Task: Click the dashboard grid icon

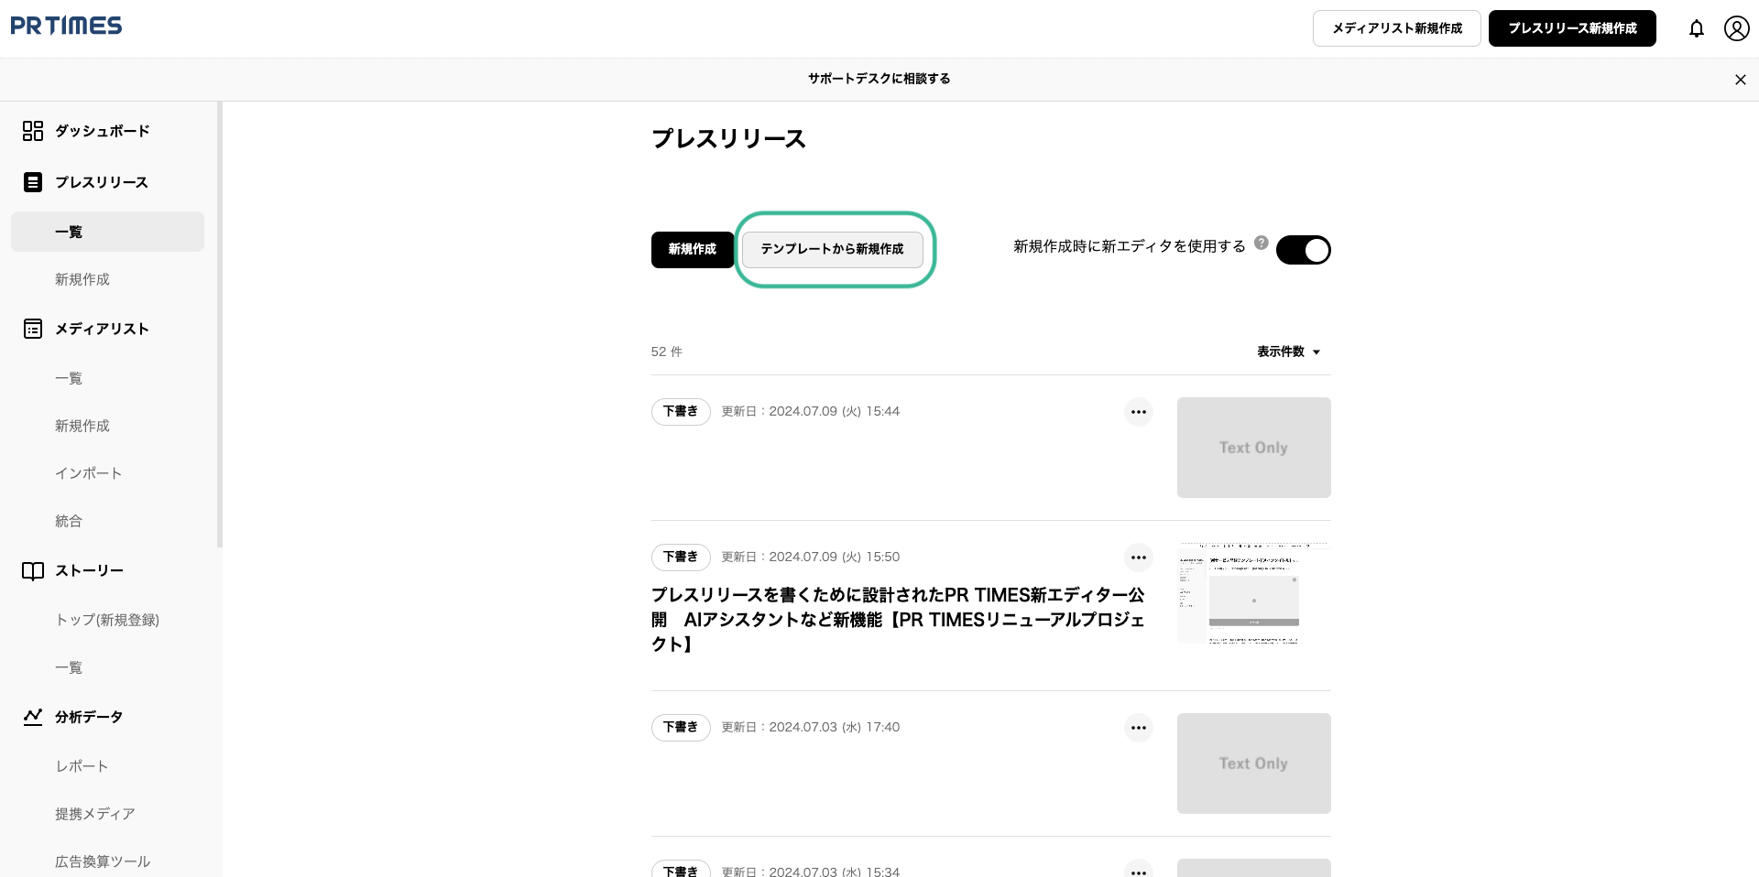Action: click(x=33, y=131)
